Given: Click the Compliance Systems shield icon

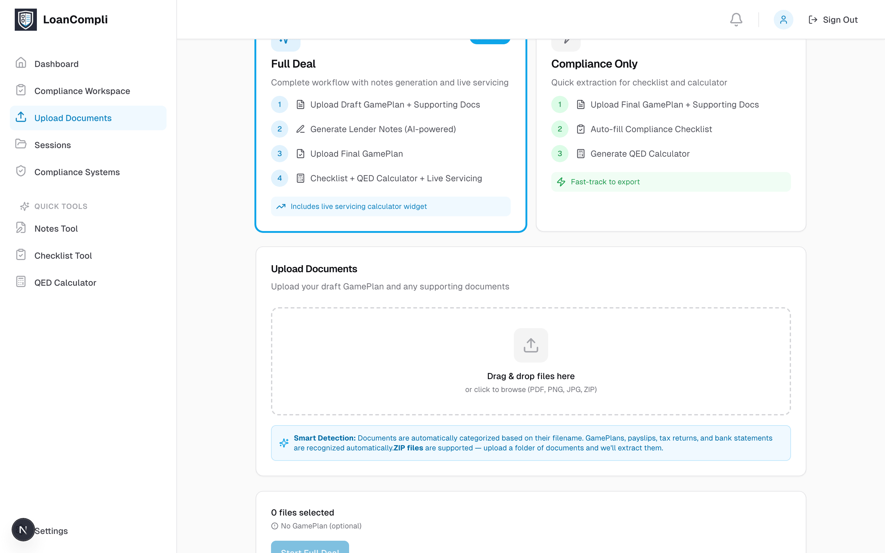Looking at the screenshot, I should [x=21, y=171].
